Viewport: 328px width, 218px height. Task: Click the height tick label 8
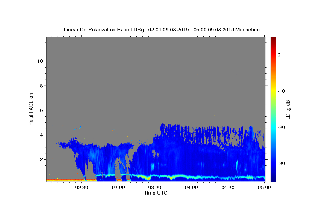click(x=42, y=86)
